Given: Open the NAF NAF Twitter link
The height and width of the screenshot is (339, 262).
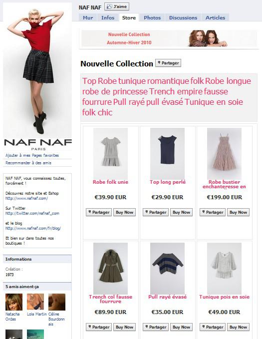Looking at the screenshot, I should pyautogui.click(x=32, y=213).
